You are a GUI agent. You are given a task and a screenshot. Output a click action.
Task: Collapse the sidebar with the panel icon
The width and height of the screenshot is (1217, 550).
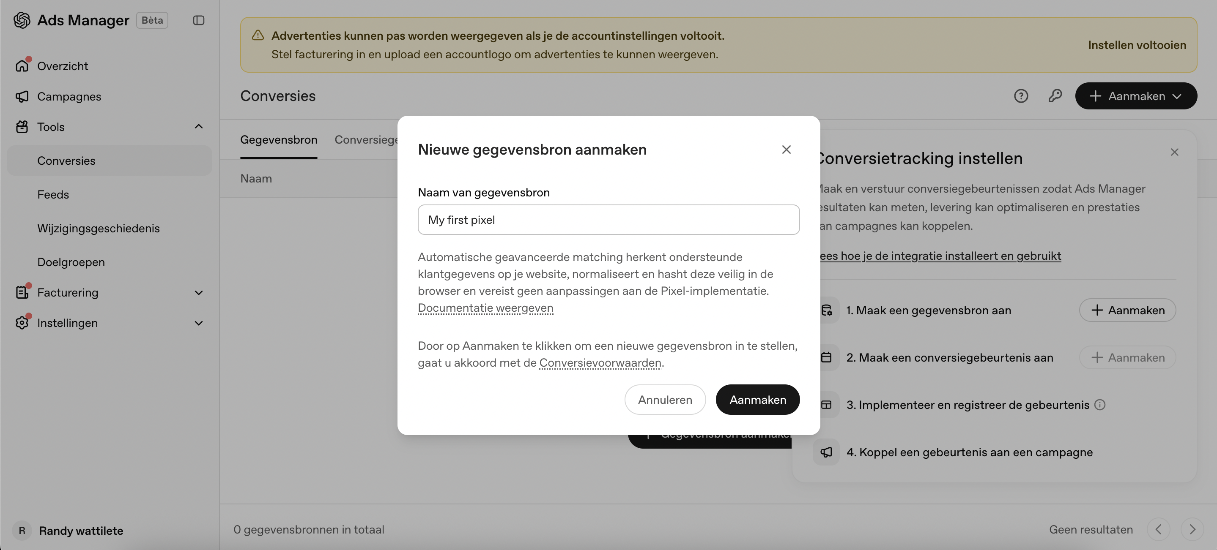coord(198,20)
